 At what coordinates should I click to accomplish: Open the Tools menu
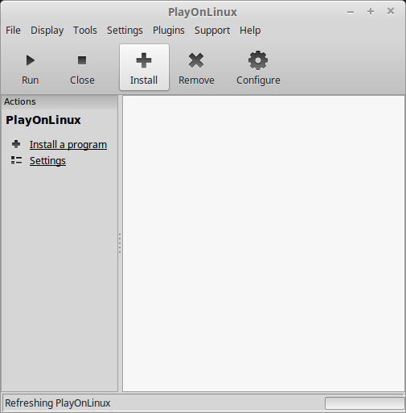pyautogui.click(x=85, y=31)
